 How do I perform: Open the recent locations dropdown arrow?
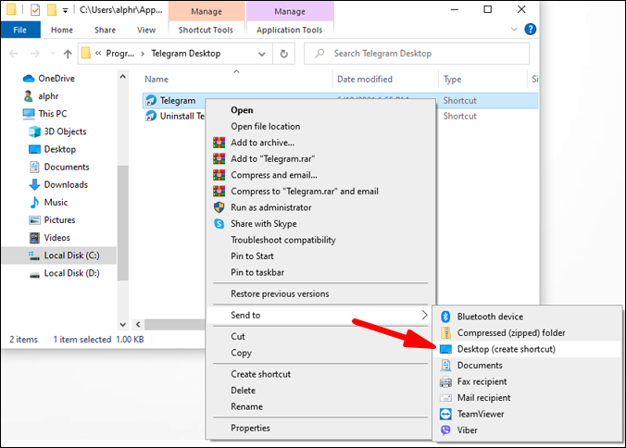click(52, 54)
